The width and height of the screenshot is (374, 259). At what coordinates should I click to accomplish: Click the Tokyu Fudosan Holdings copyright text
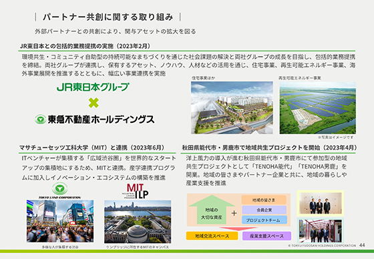322,246
